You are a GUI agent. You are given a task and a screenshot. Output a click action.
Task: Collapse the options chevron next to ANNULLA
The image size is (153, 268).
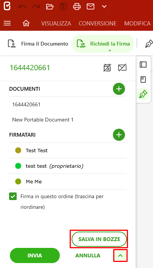point(120,255)
